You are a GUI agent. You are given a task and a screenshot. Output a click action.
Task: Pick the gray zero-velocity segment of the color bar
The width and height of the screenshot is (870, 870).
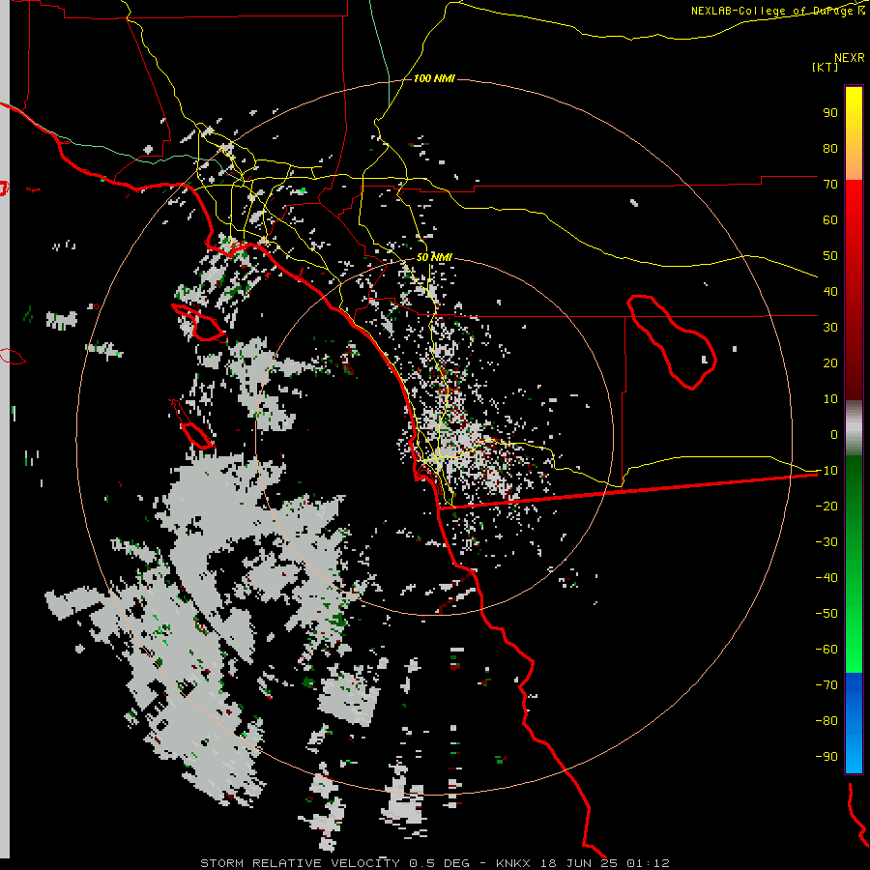854,428
